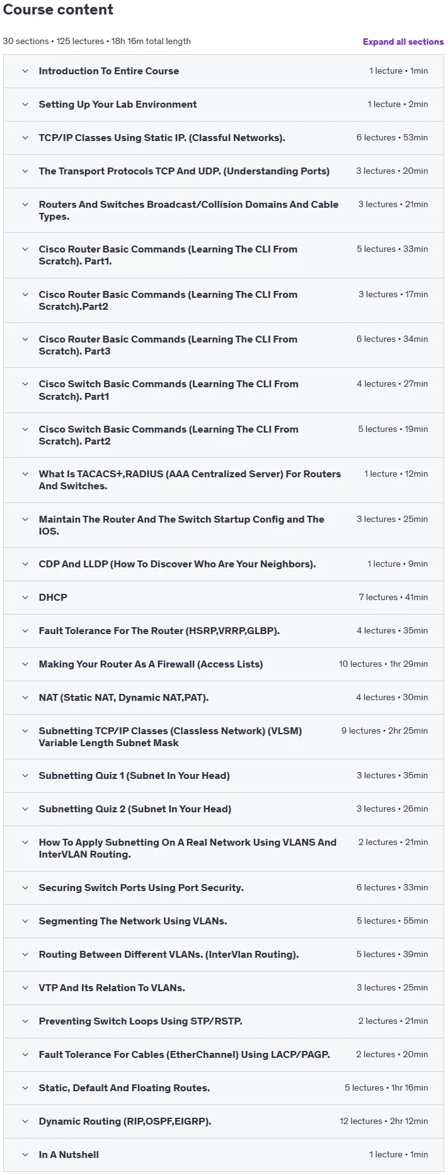Select The Transport Protocols TCP And UDP section
Viewport: 448px width, 1175px height.
(224, 171)
